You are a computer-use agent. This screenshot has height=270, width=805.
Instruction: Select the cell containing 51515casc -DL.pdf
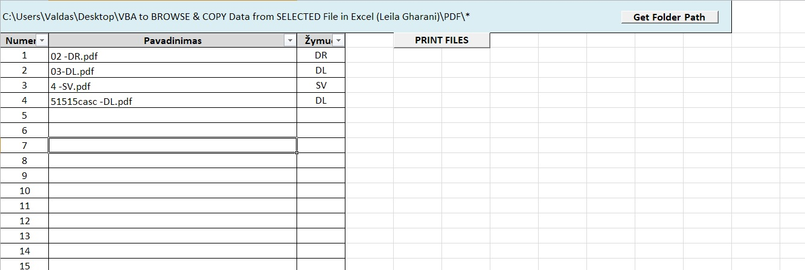[x=173, y=101]
